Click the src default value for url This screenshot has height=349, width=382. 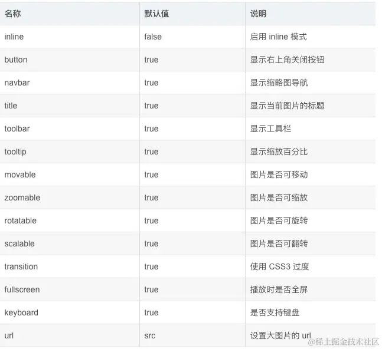tap(150, 335)
